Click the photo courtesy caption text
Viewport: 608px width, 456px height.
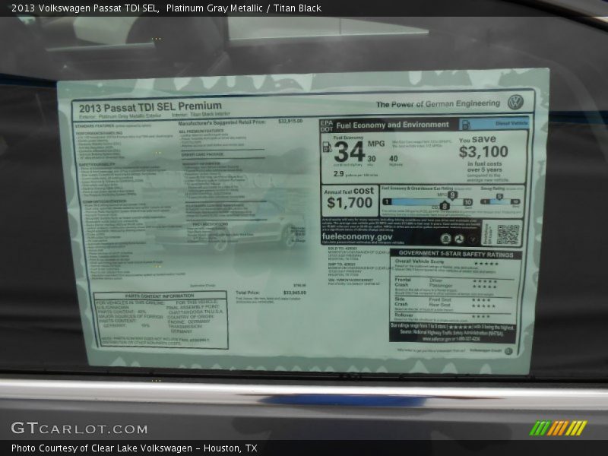[x=134, y=448]
